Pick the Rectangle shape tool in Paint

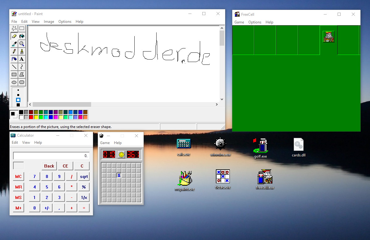[14, 75]
